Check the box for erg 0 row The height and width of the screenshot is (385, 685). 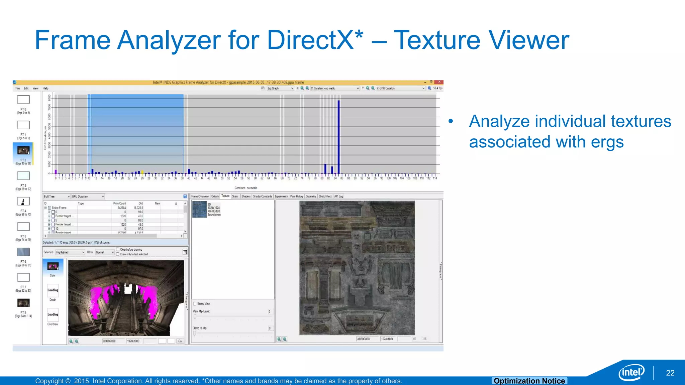(x=53, y=212)
